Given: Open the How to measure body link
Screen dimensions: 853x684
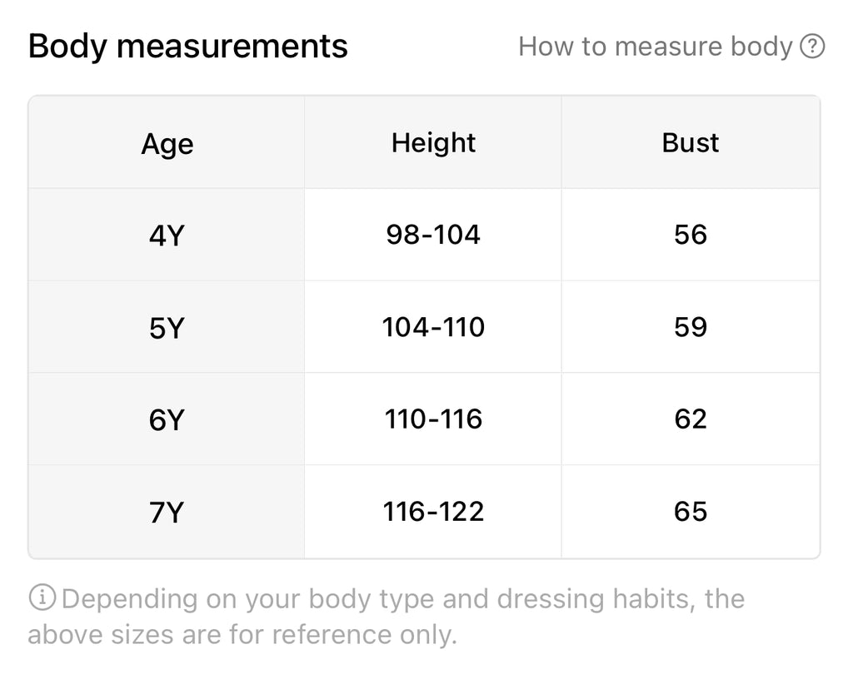Looking at the screenshot, I should click(x=655, y=47).
